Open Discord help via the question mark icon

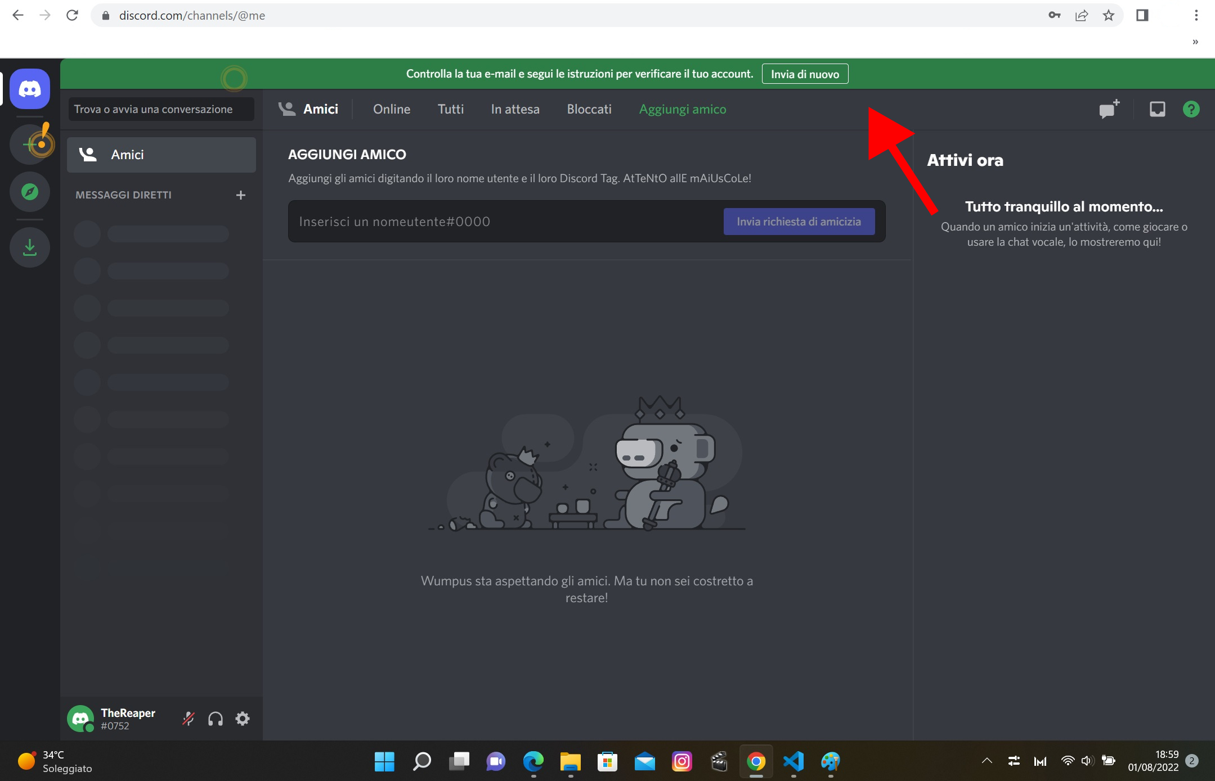(1191, 109)
